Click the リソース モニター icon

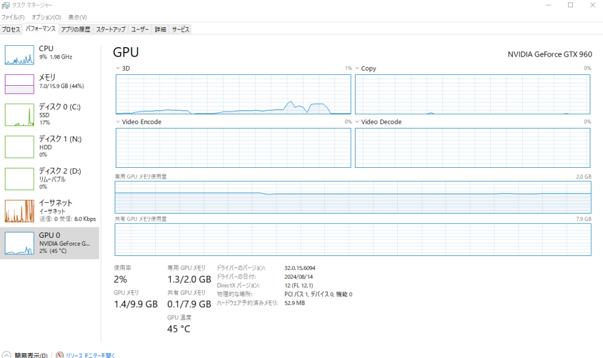[60, 355]
